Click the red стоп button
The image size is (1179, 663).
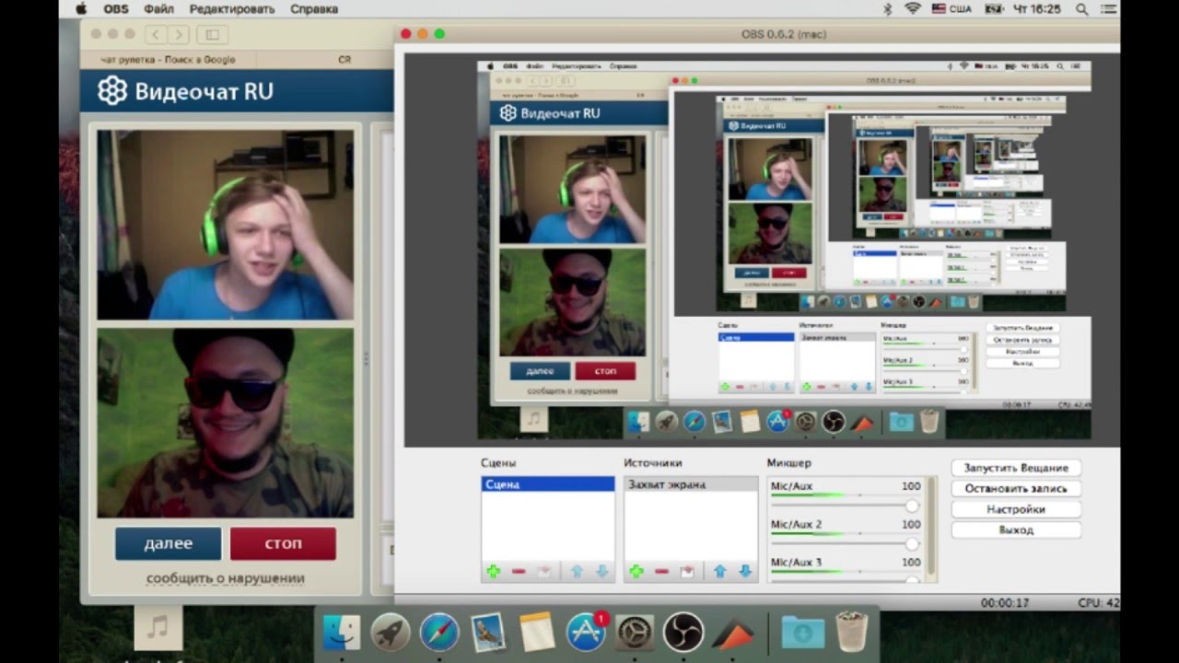(x=283, y=543)
